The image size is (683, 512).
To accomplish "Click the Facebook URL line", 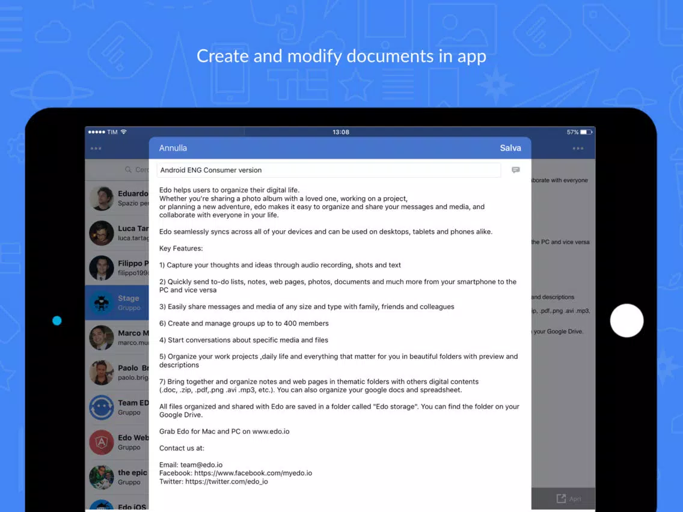I will [236, 474].
